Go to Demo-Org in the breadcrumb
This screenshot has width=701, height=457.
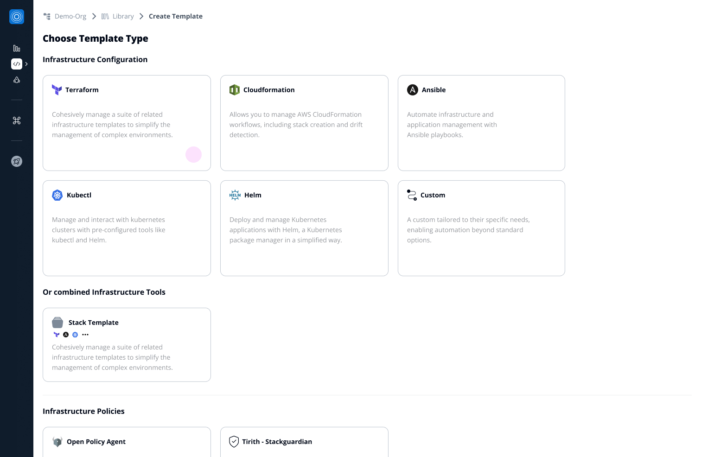coord(70,16)
